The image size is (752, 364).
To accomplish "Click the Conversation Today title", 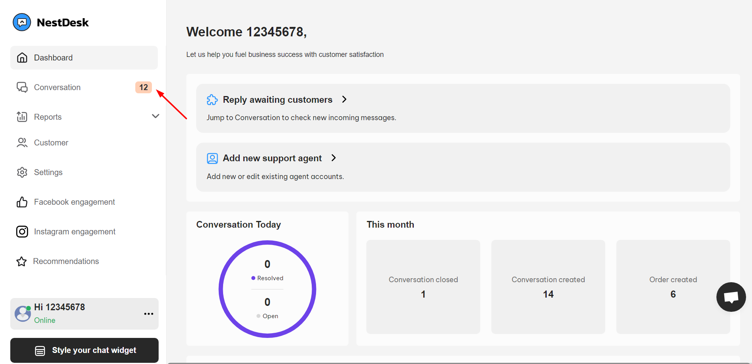I will [239, 224].
